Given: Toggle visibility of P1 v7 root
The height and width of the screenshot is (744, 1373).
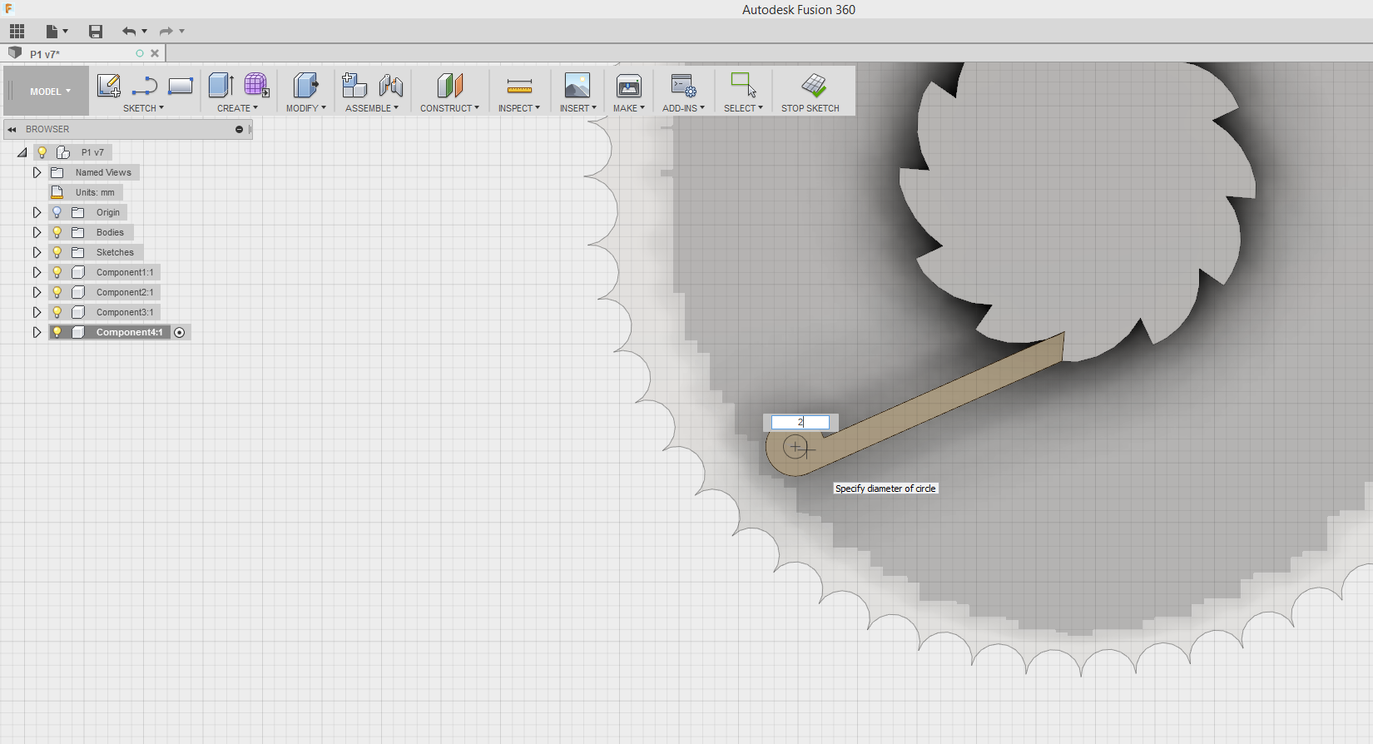Looking at the screenshot, I should pyautogui.click(x=42, y=152).
